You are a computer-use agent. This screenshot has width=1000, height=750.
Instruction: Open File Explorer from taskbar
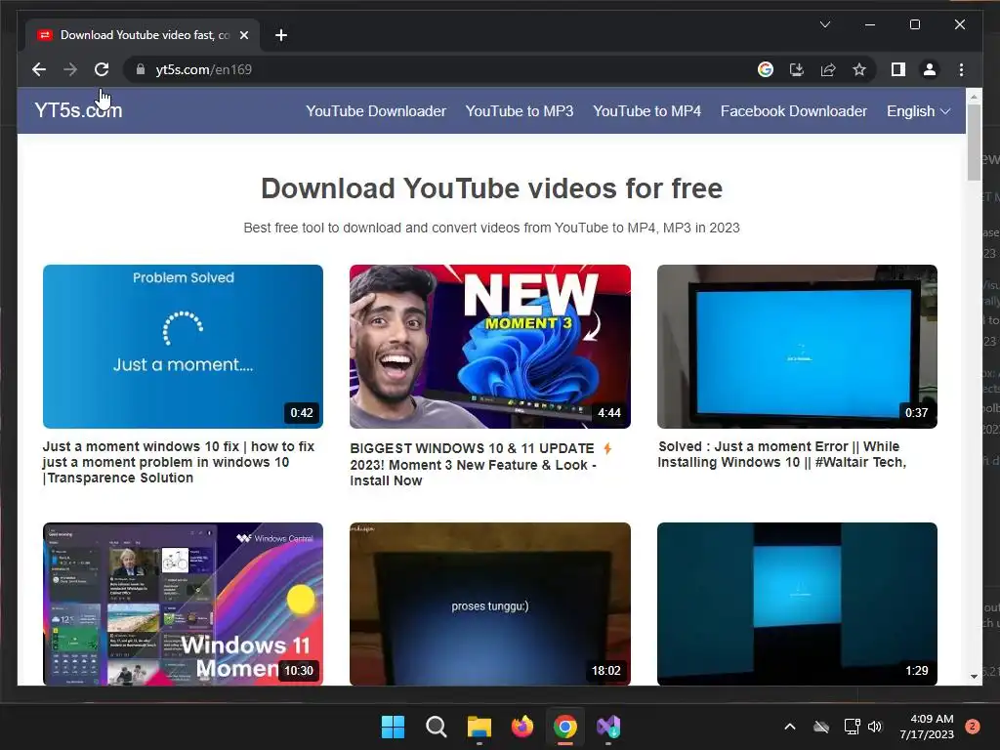pyautogui.click(x=479, y=727)
